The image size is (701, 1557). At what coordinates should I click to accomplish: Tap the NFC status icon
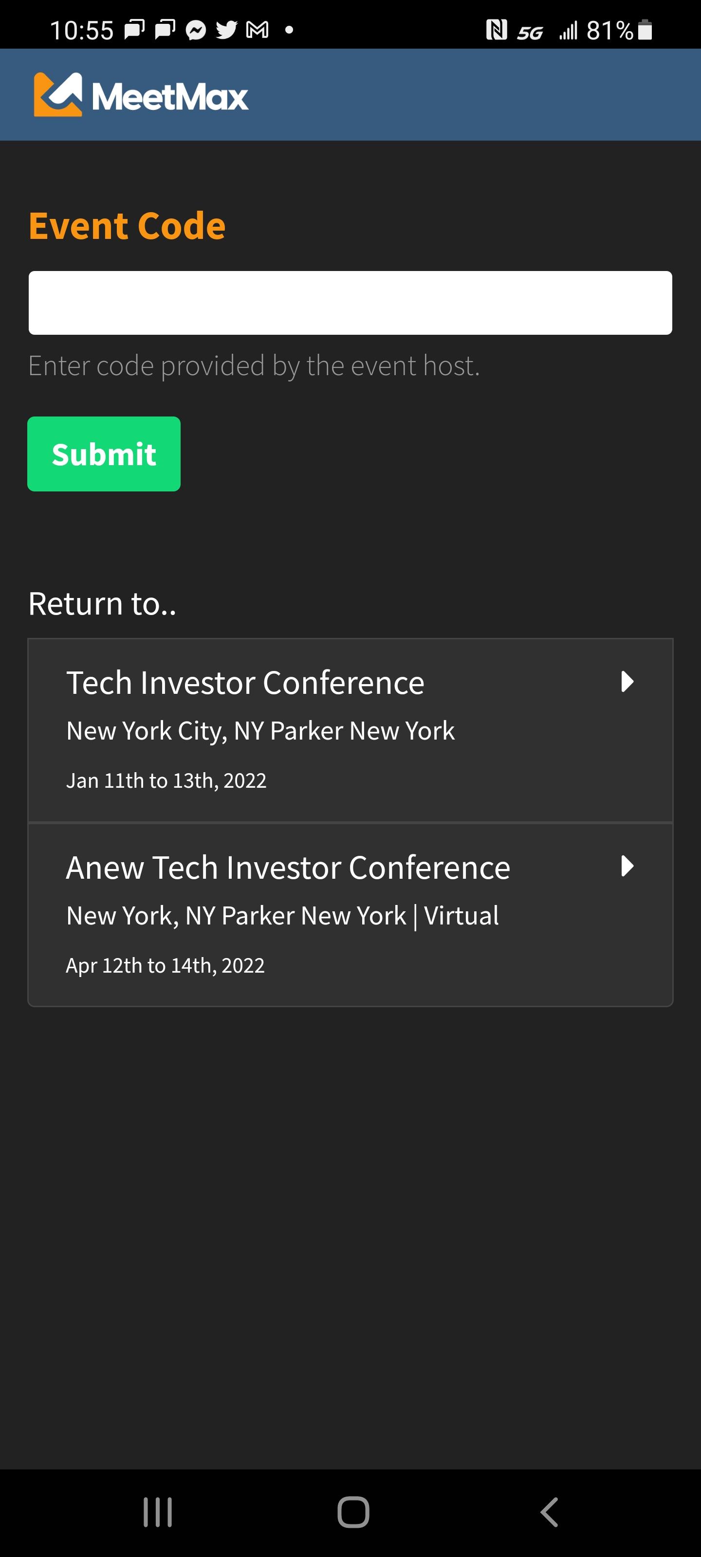click(x=497, y=30)
